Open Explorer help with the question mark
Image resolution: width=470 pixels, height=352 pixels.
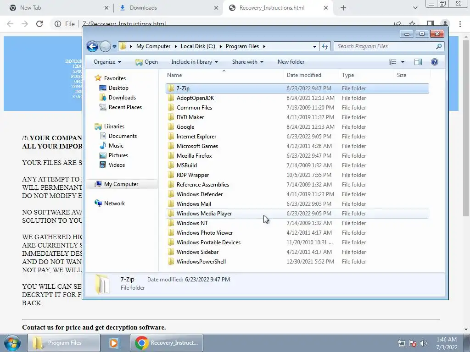click(434, 62)
